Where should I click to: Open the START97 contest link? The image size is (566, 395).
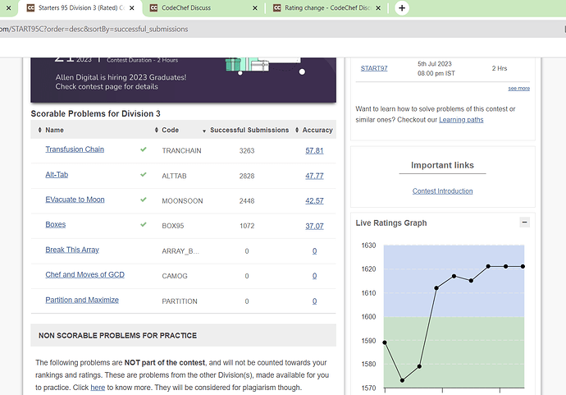coord(374,68)
